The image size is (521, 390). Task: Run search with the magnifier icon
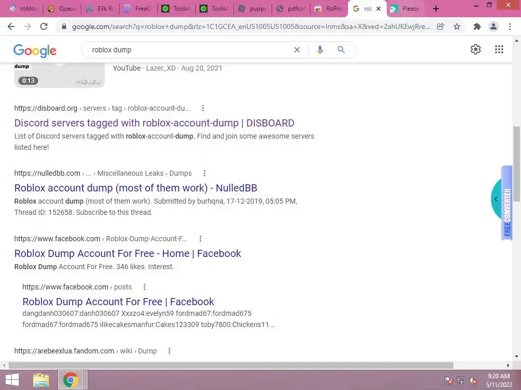(x=341, y=50)
